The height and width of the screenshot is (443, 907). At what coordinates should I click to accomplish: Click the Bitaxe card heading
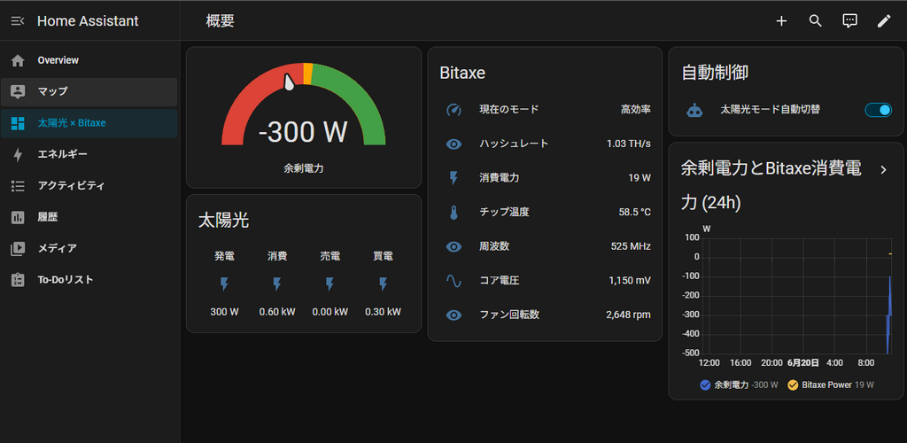coord(462,73)
